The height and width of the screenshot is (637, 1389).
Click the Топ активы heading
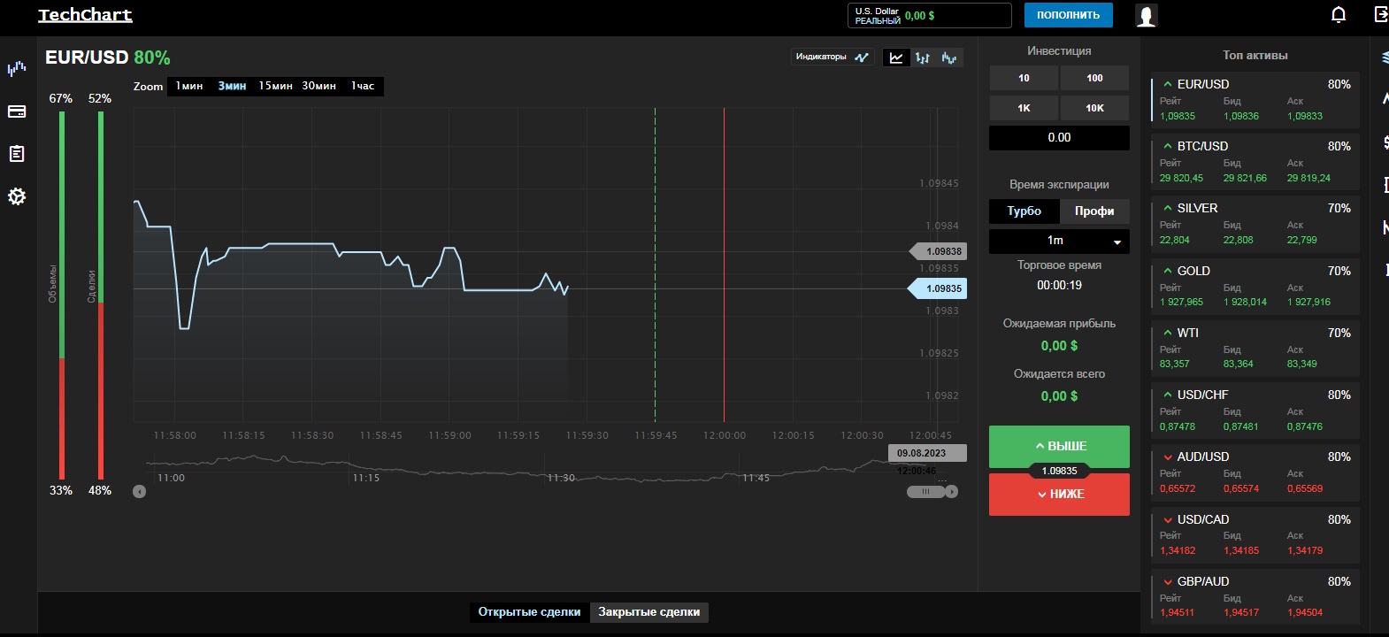1255,55
